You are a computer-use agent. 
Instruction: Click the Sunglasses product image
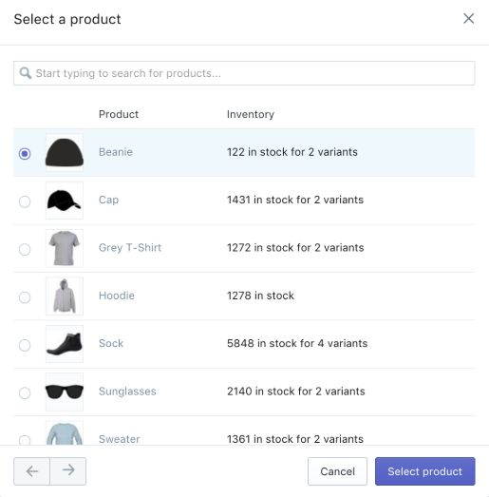pyautogui.click(x=65, y=392)
